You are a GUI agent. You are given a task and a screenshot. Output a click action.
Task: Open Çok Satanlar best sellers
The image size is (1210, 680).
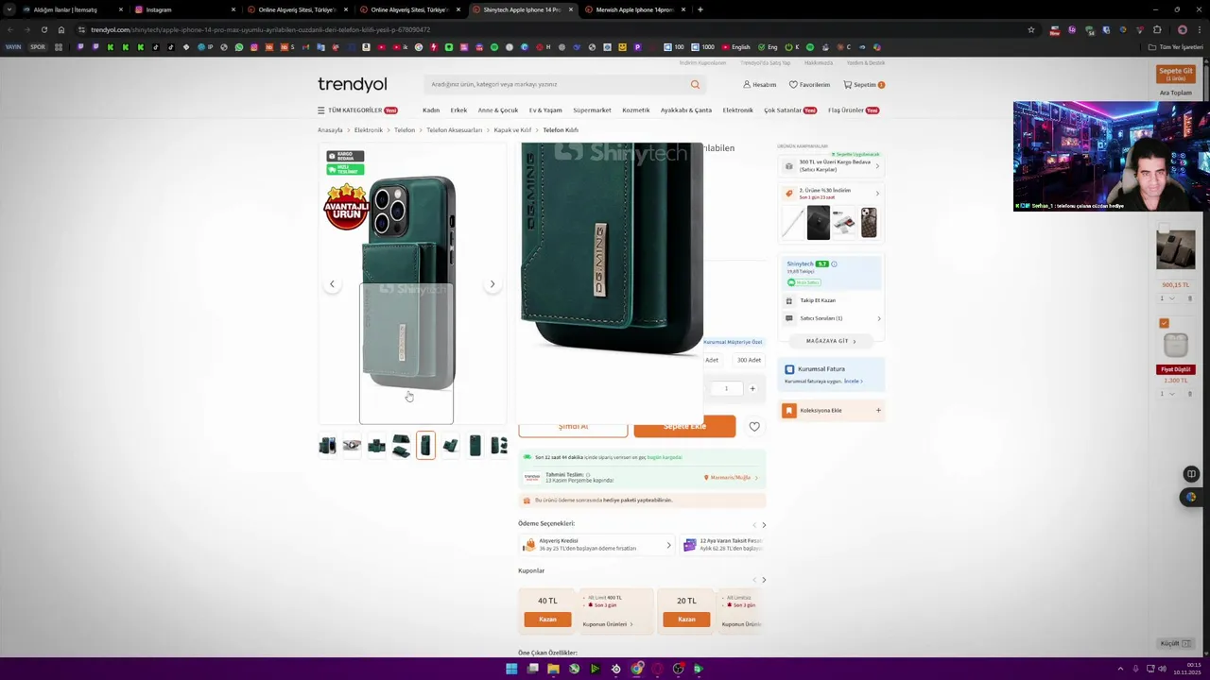790,110
